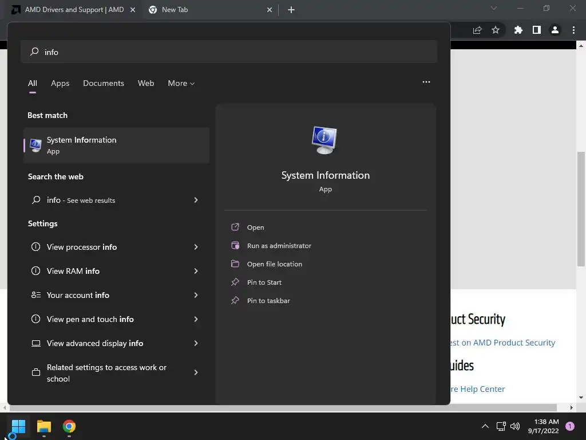The width and height of the screenshot is (586, 440).
Task: Click the magnifier icon in search box
Action: tap(34, 51)
